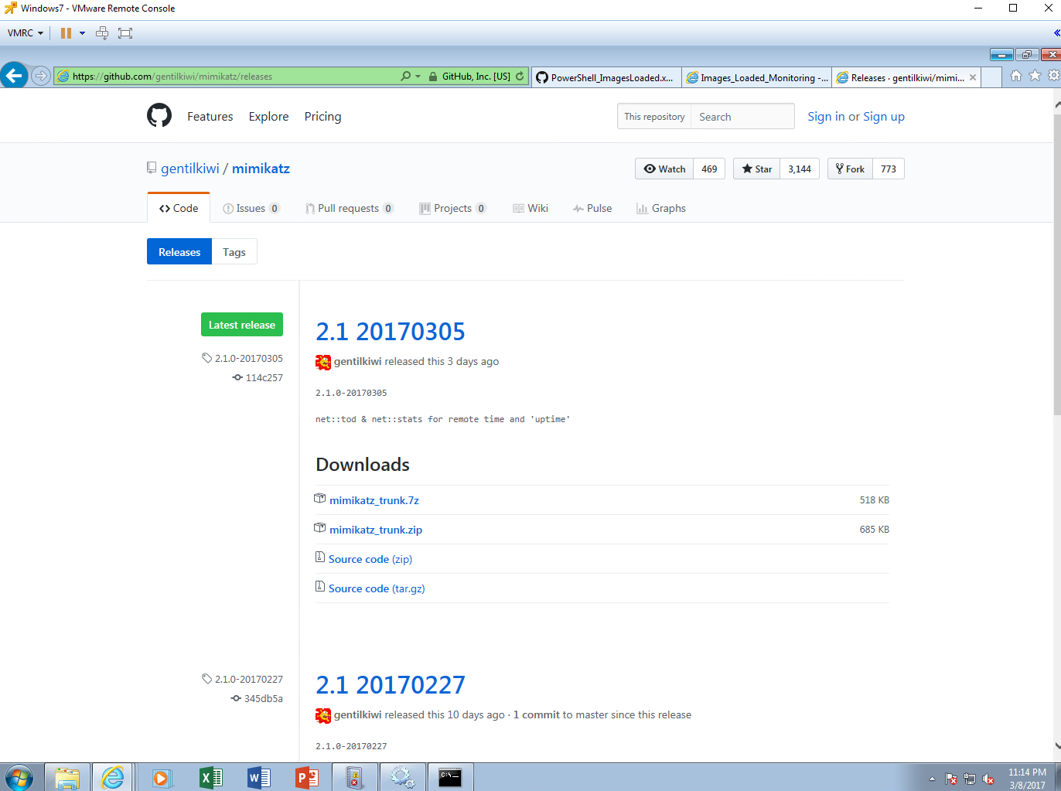Click the Sign in link

pos(826,116)
